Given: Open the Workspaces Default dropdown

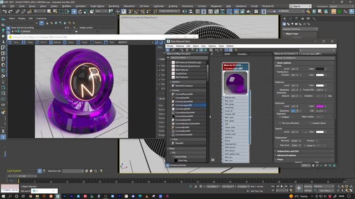Looking at the screenshot, I should point(342,6).
